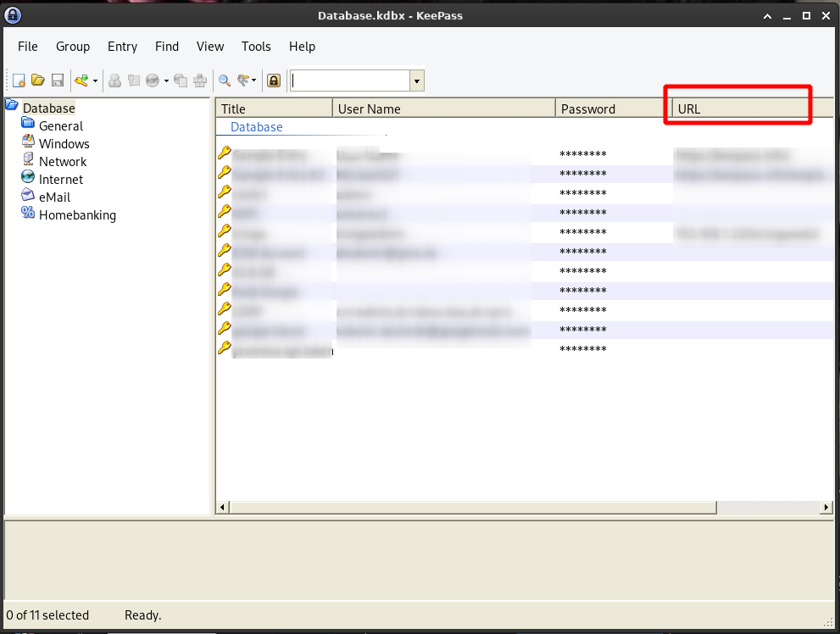Viewport: 840px width, 634px height.
Task: Select the General group
Action: tap(61, 125)
